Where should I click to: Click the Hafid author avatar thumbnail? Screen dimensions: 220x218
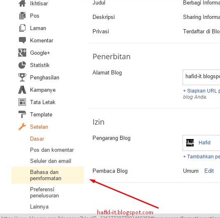(190, 143)
